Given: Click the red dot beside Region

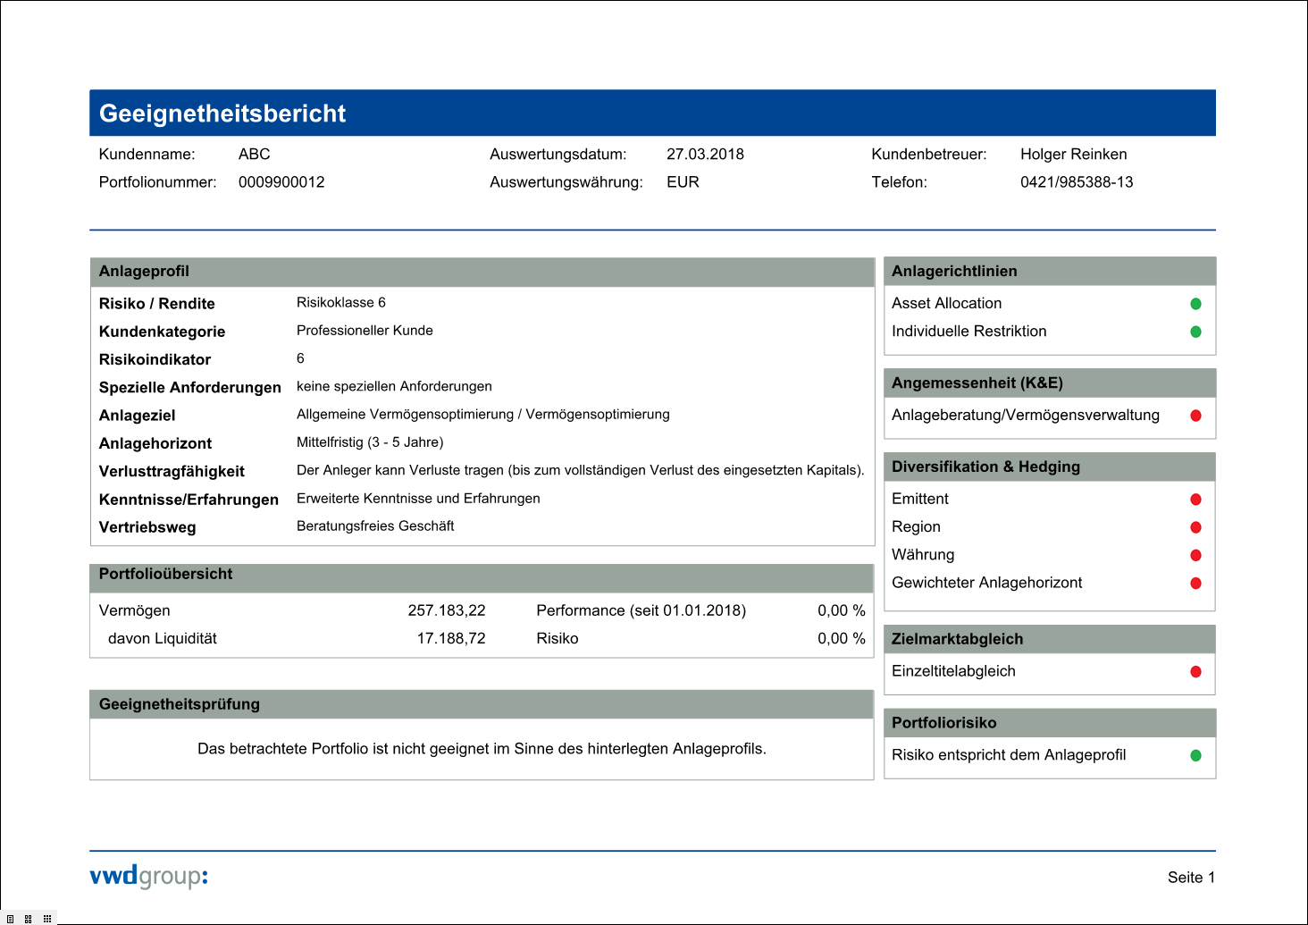Looking at the screenshot, I should coord(1195,527).
